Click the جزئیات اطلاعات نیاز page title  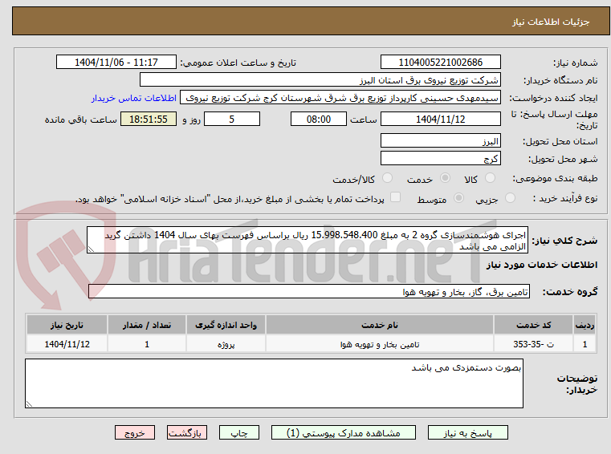551,22
